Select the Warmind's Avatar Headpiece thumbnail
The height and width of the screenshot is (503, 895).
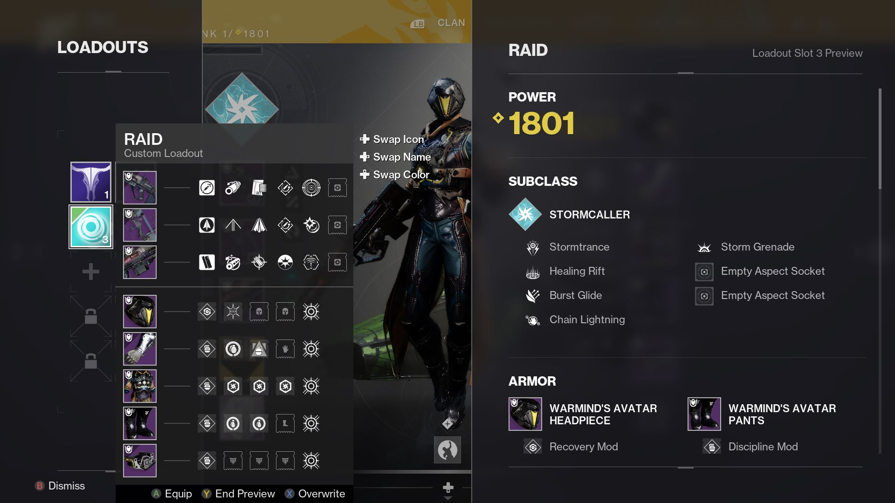pyautogui.click(x=525, y=414)
